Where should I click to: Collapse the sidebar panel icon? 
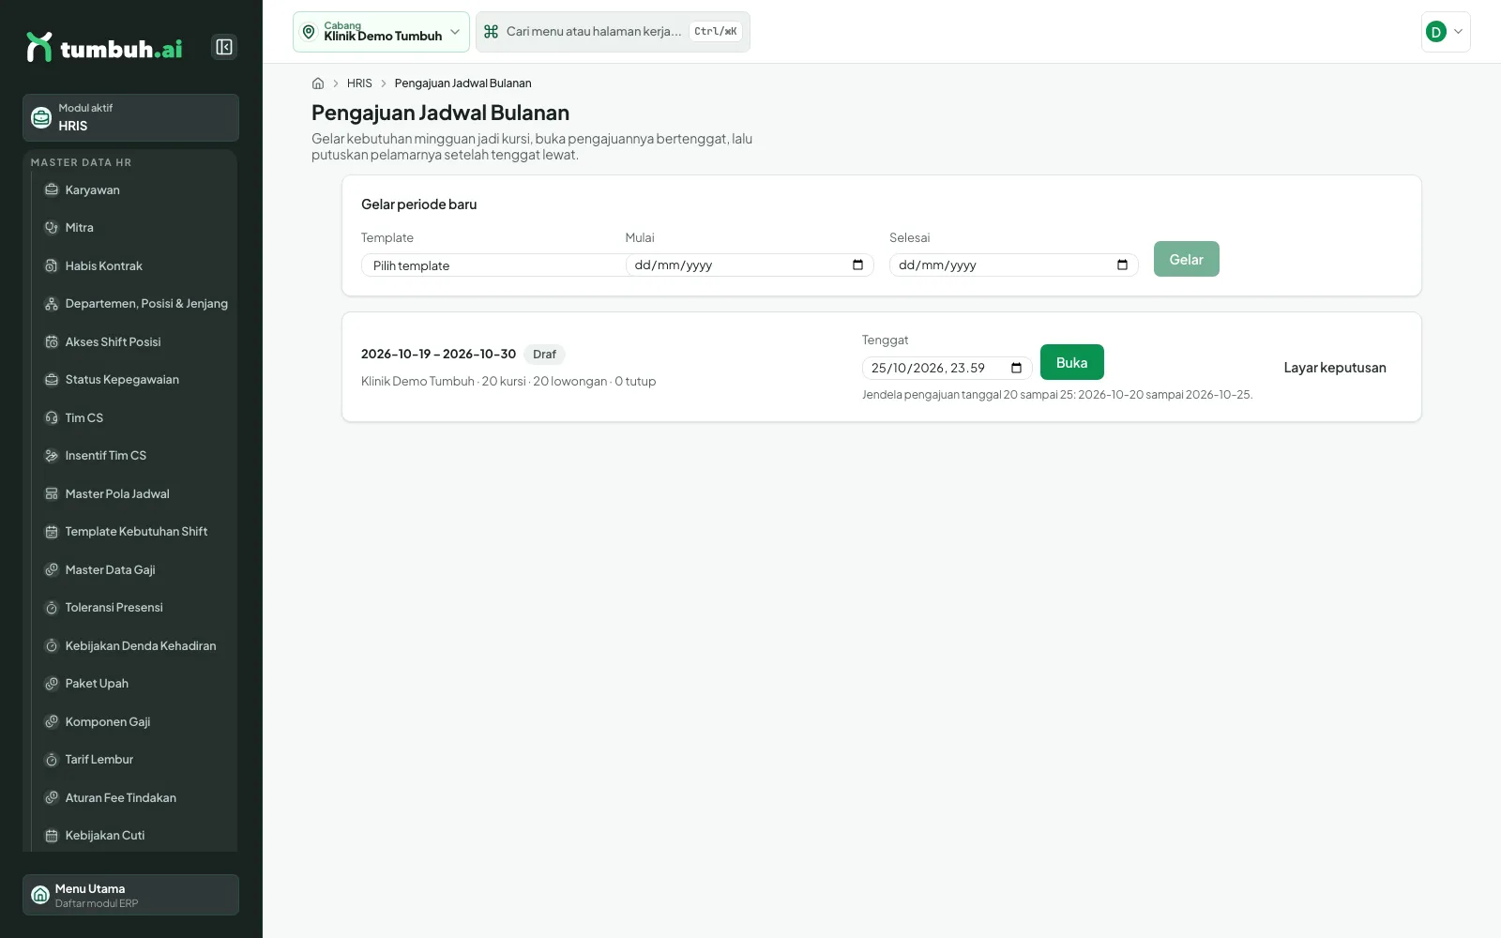pos(224,47)
